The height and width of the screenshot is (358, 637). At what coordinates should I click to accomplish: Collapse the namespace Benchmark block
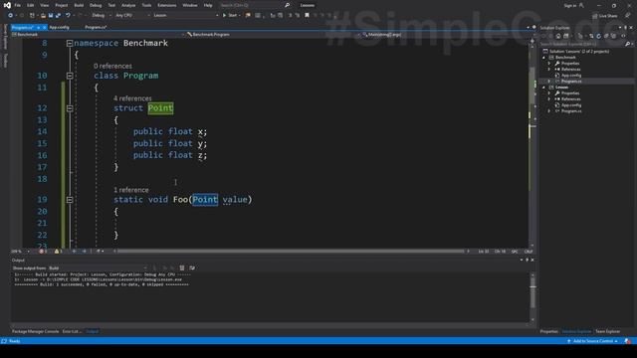pyautogui.click(x=70, y=43)
